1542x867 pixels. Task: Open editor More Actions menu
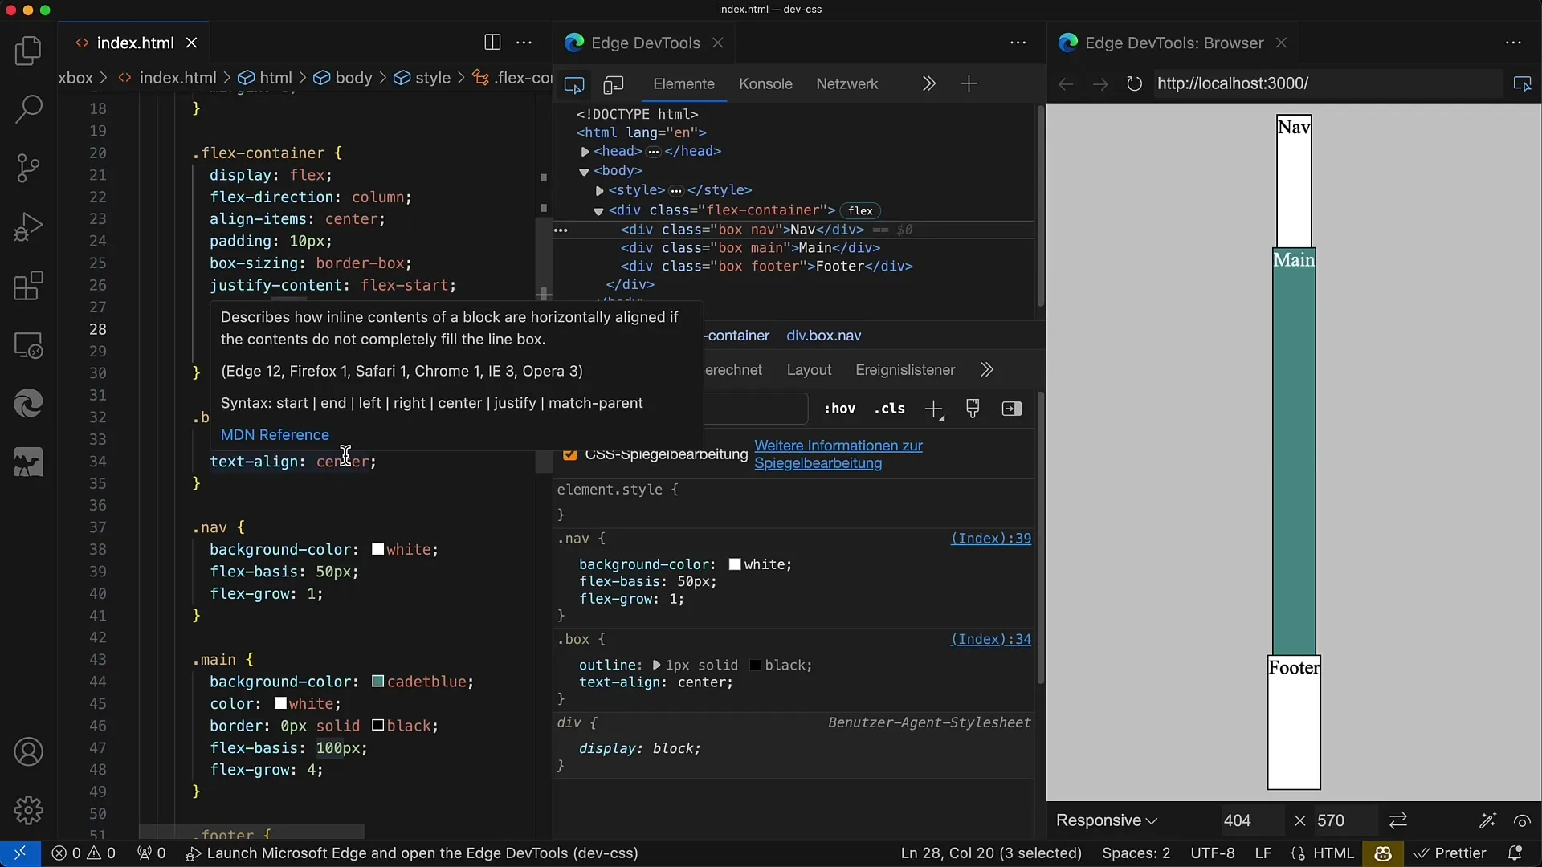click(524, 43)
